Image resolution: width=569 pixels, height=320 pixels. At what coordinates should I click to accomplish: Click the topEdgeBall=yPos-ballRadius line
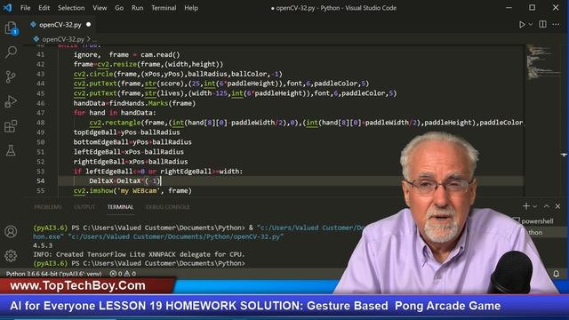click(126, 132)
